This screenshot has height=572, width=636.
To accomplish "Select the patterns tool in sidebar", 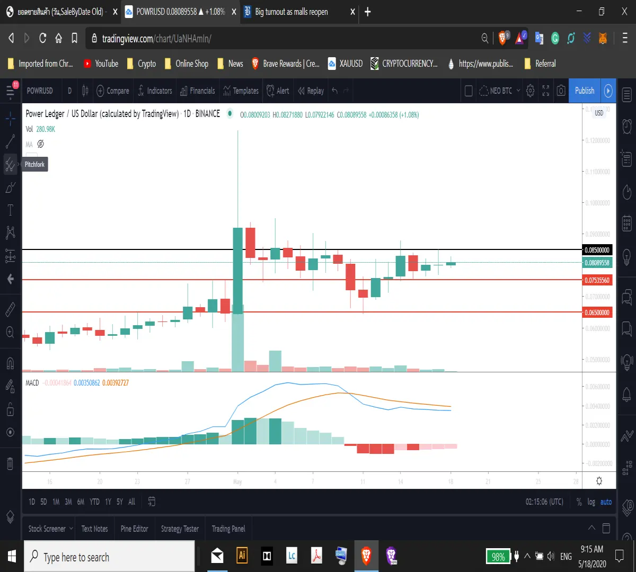I will click(x=10, y=232).
